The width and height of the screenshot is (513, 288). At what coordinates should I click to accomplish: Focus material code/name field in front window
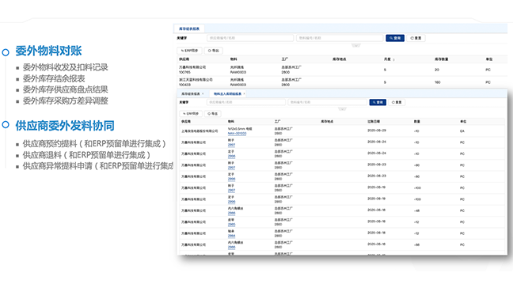pyautogui.click(x=327, y=102)
